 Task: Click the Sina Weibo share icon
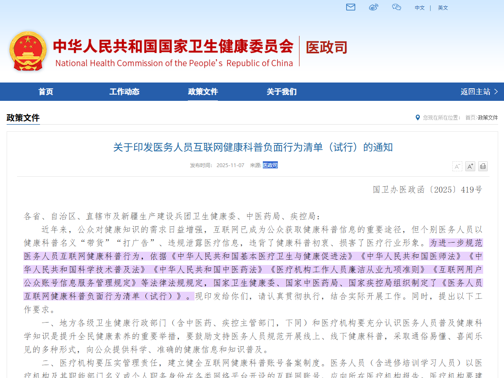(x=373, y=7)
